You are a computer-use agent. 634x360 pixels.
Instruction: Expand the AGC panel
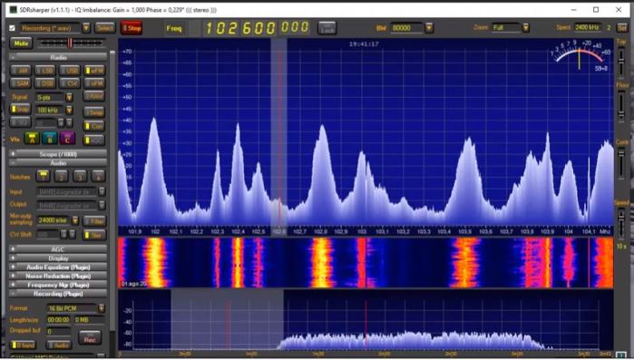point(58,249)
